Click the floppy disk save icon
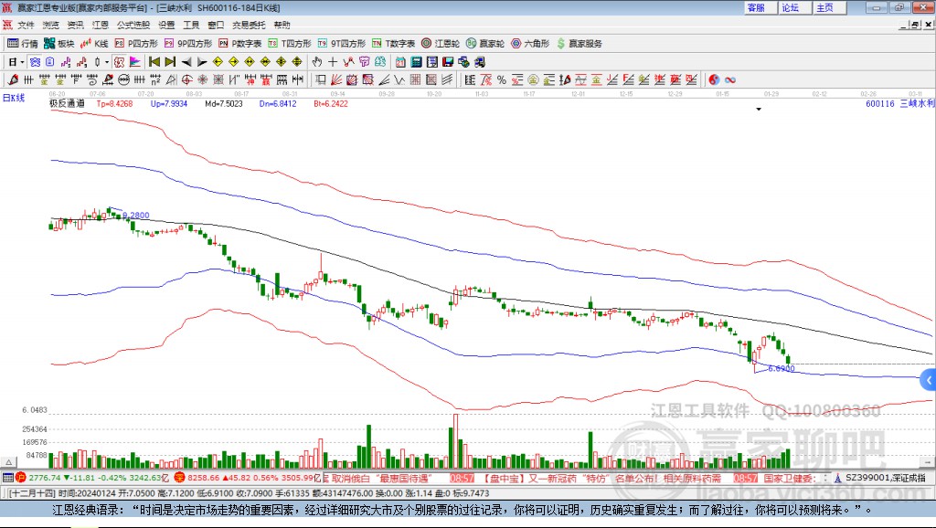 click(x=448, y=62)
